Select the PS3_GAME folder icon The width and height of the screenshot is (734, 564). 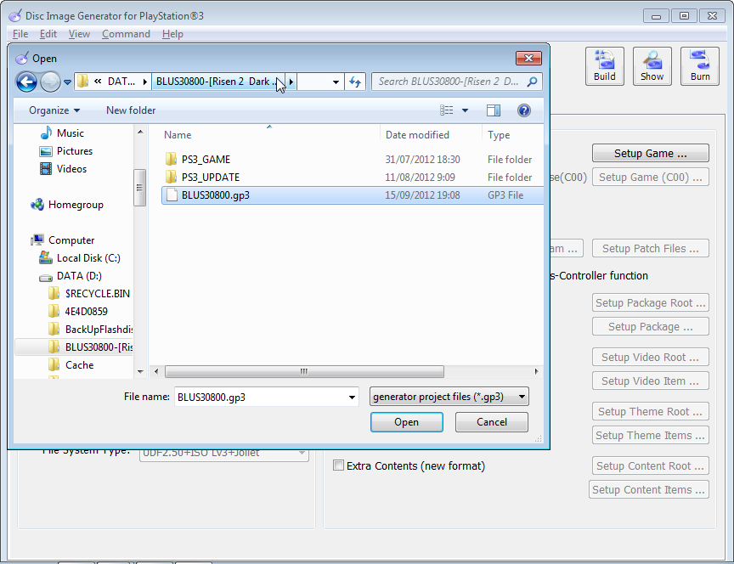[x=172, y=159]
